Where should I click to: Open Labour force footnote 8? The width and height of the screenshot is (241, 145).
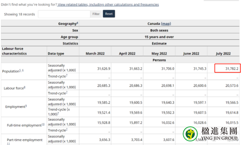click(x=25, y=87)
